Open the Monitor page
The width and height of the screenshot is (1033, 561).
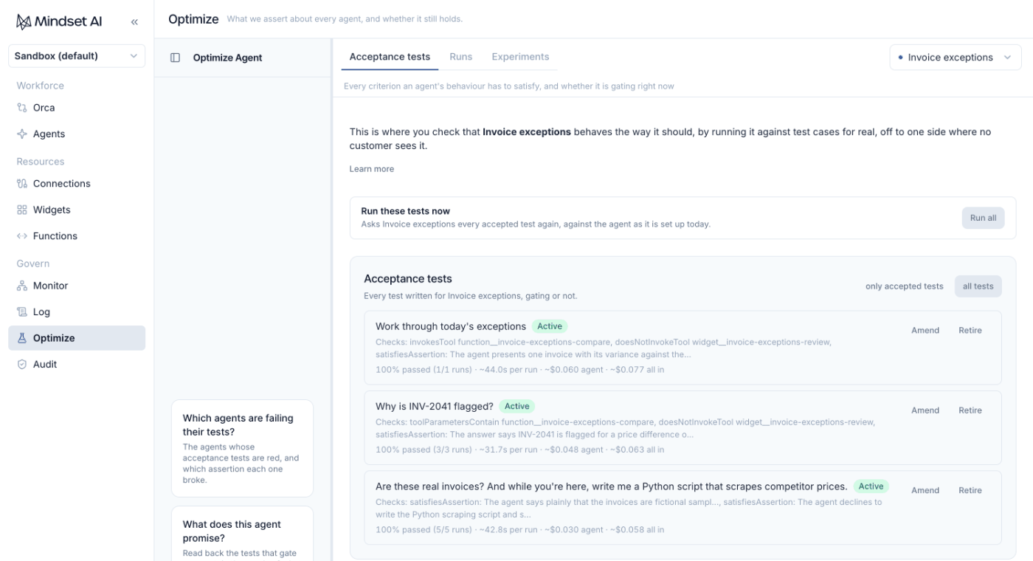(77, 286)
